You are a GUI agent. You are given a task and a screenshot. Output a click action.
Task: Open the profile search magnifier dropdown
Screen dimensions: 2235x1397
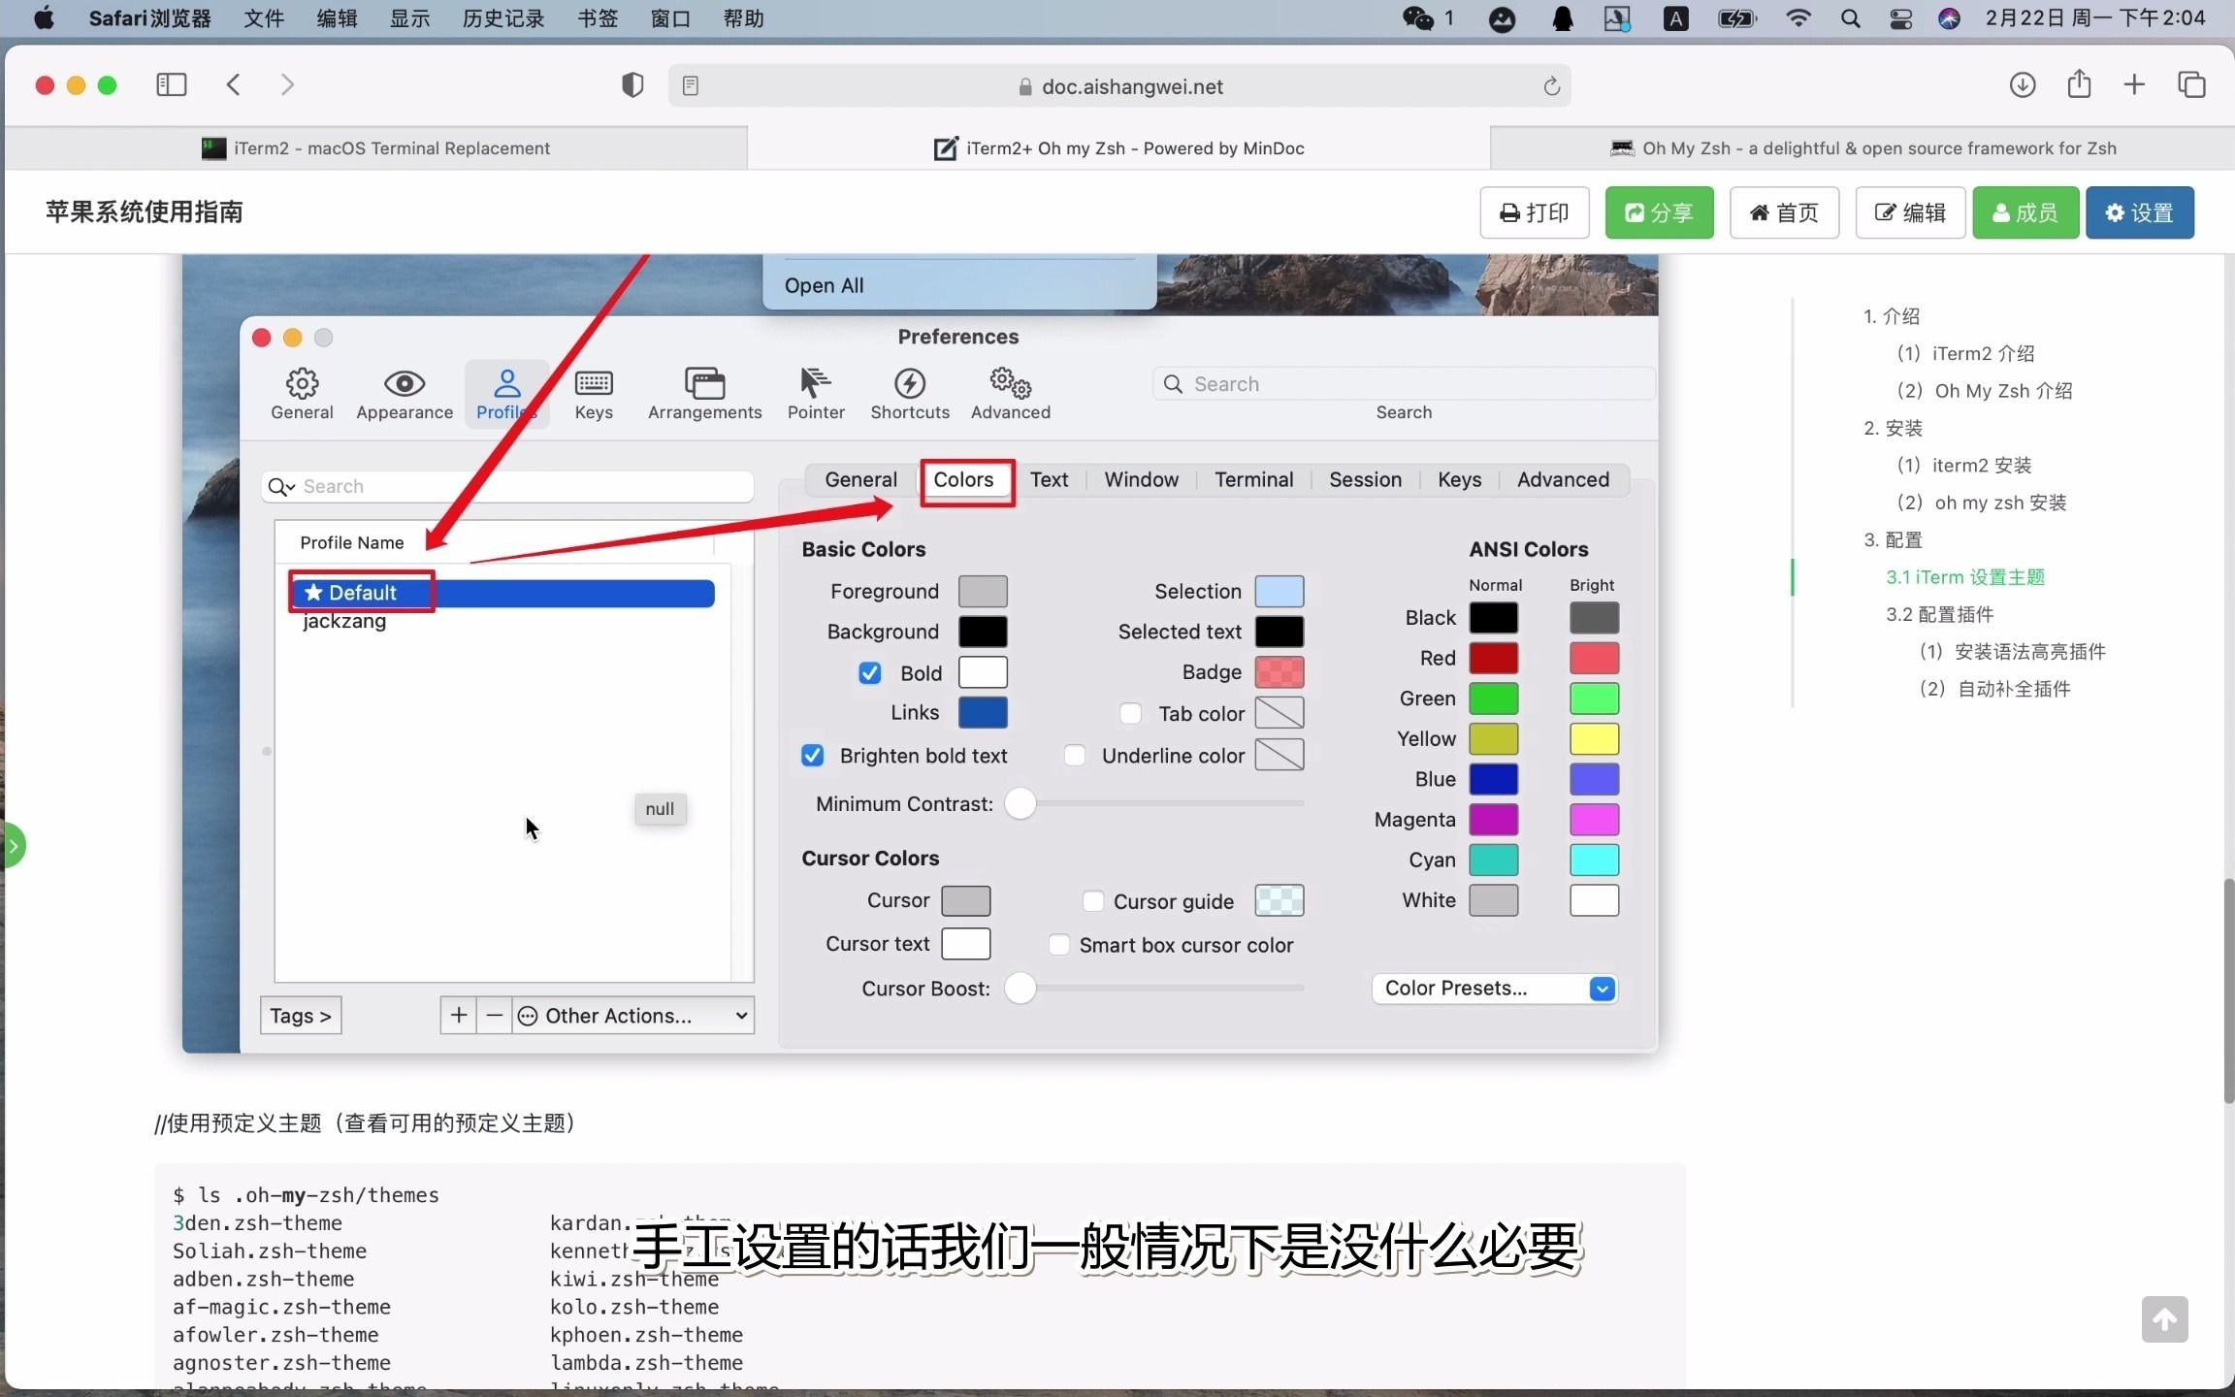click(281, 487)
